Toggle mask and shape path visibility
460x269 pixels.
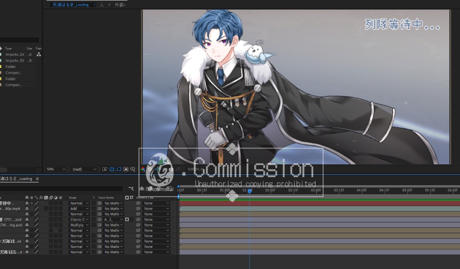[119, 169]
